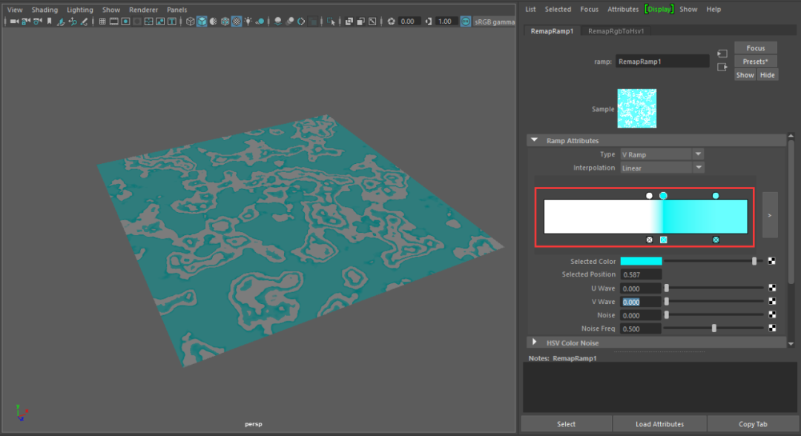Image resolution: width=801 pixels, height=436 pixels.
Task: Click the Gamma icon
Action: pos(428,22)
